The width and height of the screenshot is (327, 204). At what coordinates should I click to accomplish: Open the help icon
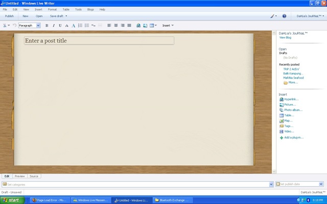coord(284,16)
